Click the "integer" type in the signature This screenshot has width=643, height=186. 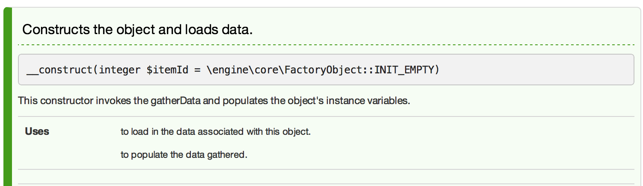click(120, 70)
